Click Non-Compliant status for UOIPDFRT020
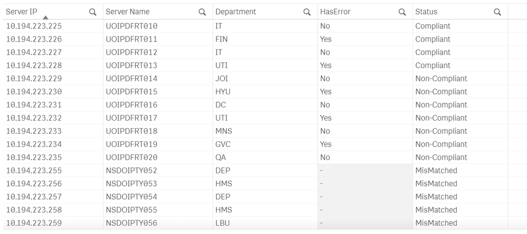 pyautogui.click(x=441, y=158)
